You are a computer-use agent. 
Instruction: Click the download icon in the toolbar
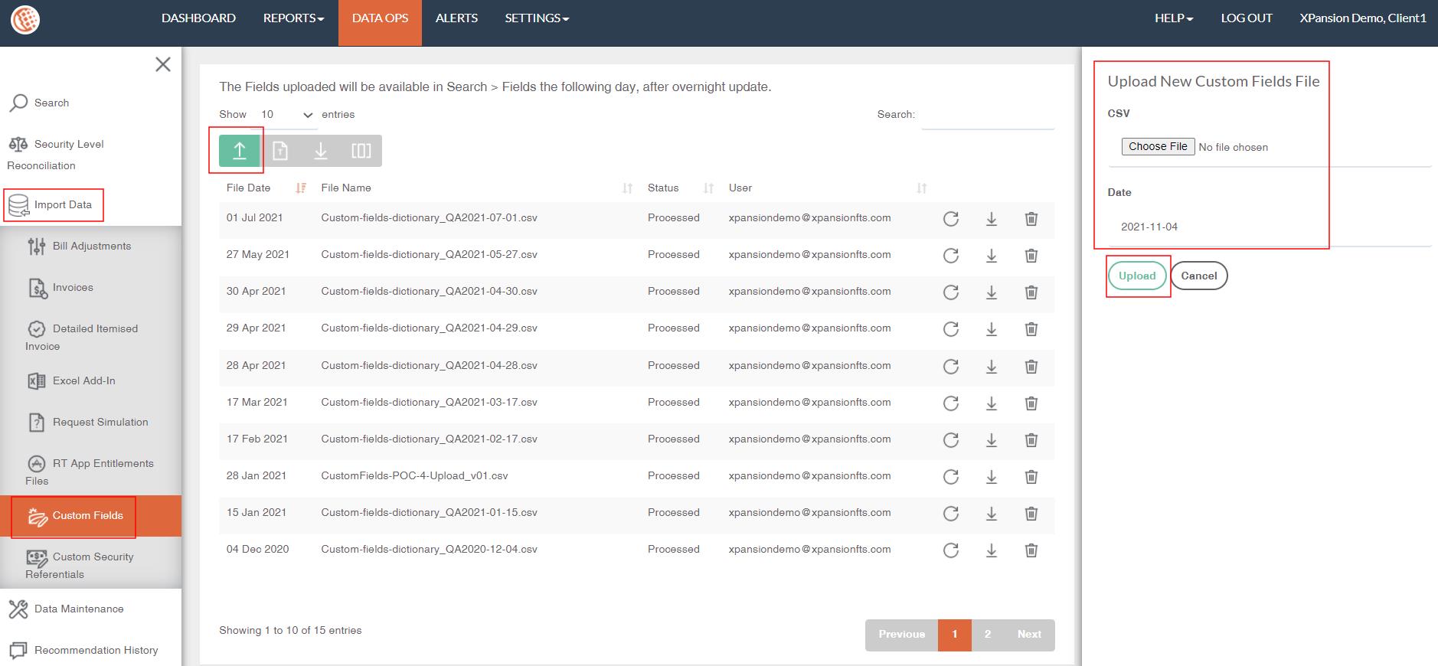[x=320, y=152]
